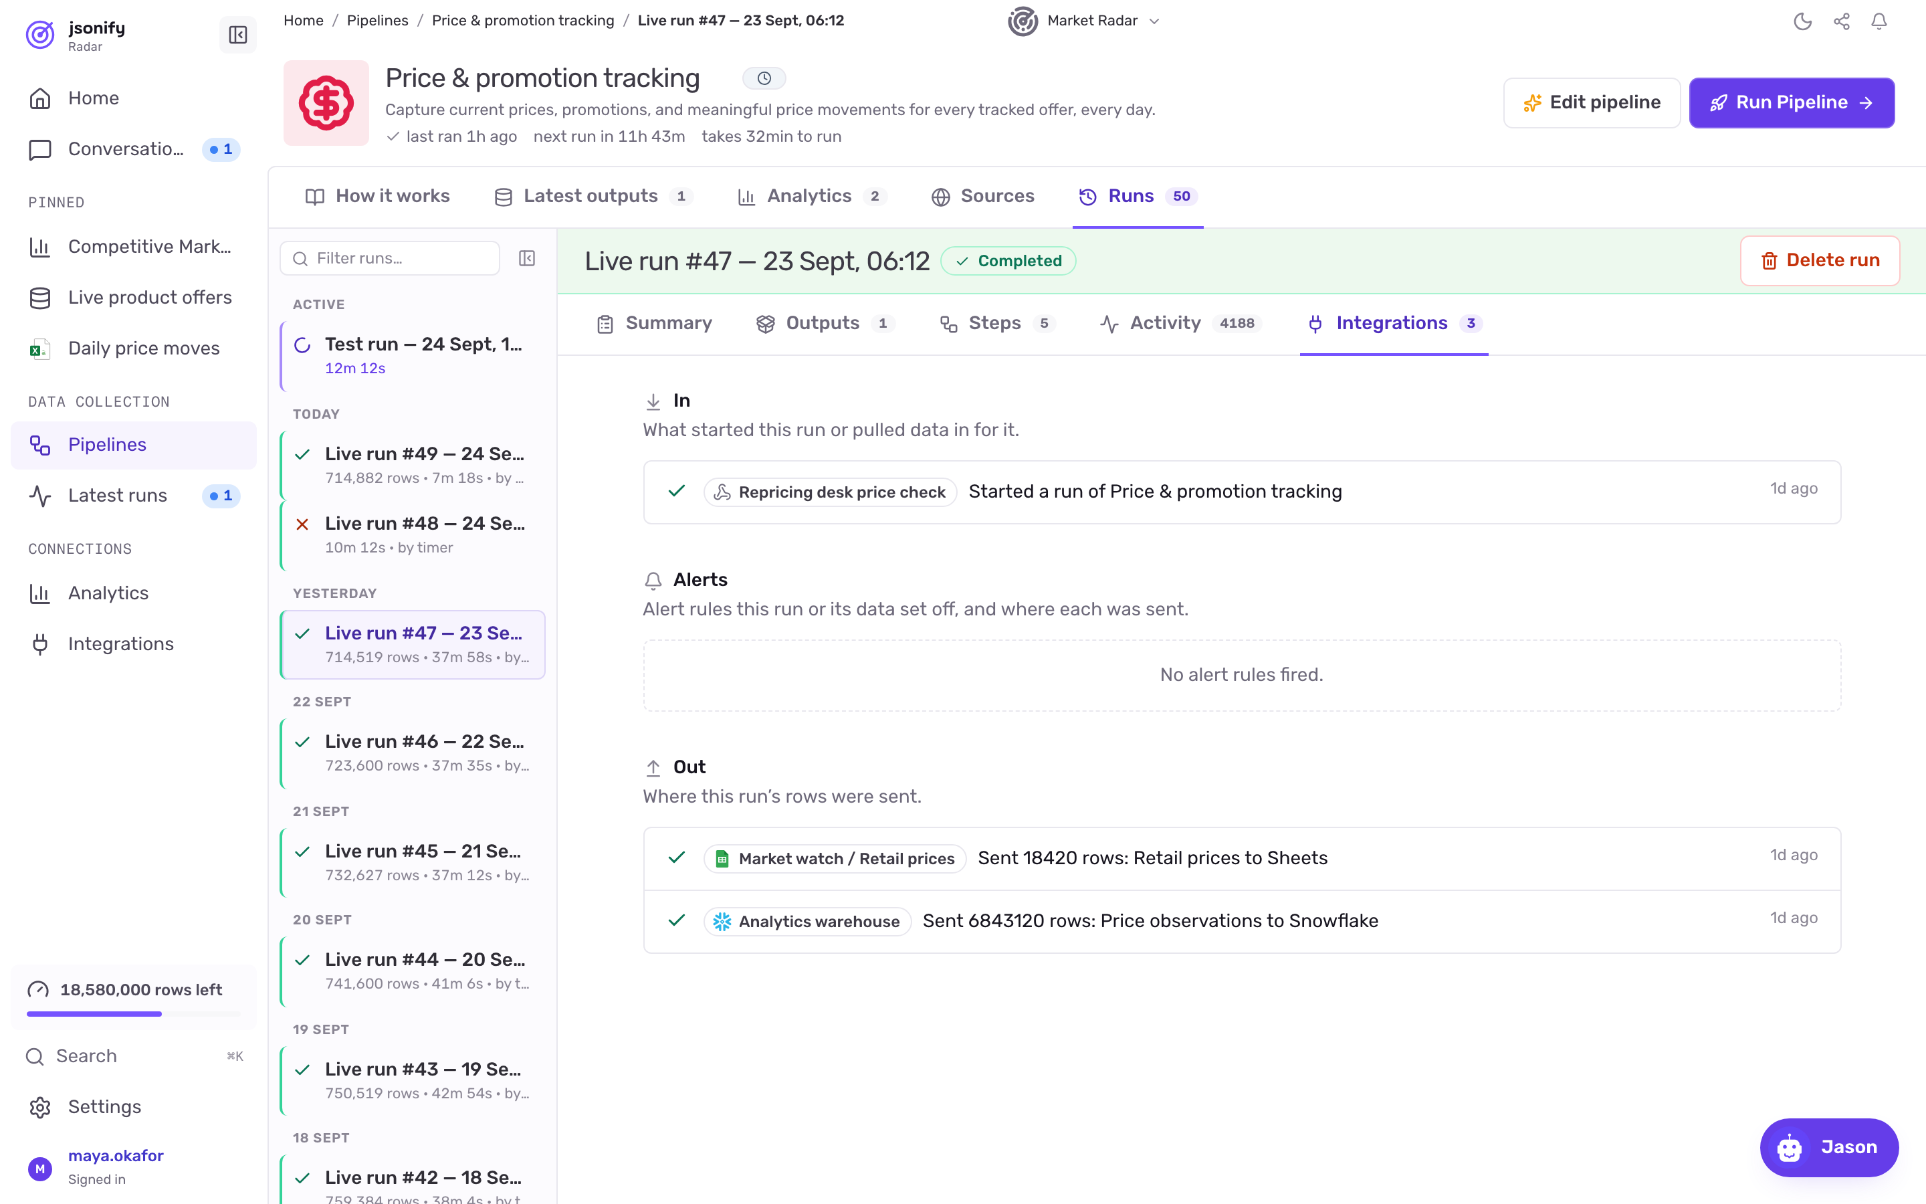Click in the Filter runs field
1926x1204 pixels.
click(x=390, y=258)
